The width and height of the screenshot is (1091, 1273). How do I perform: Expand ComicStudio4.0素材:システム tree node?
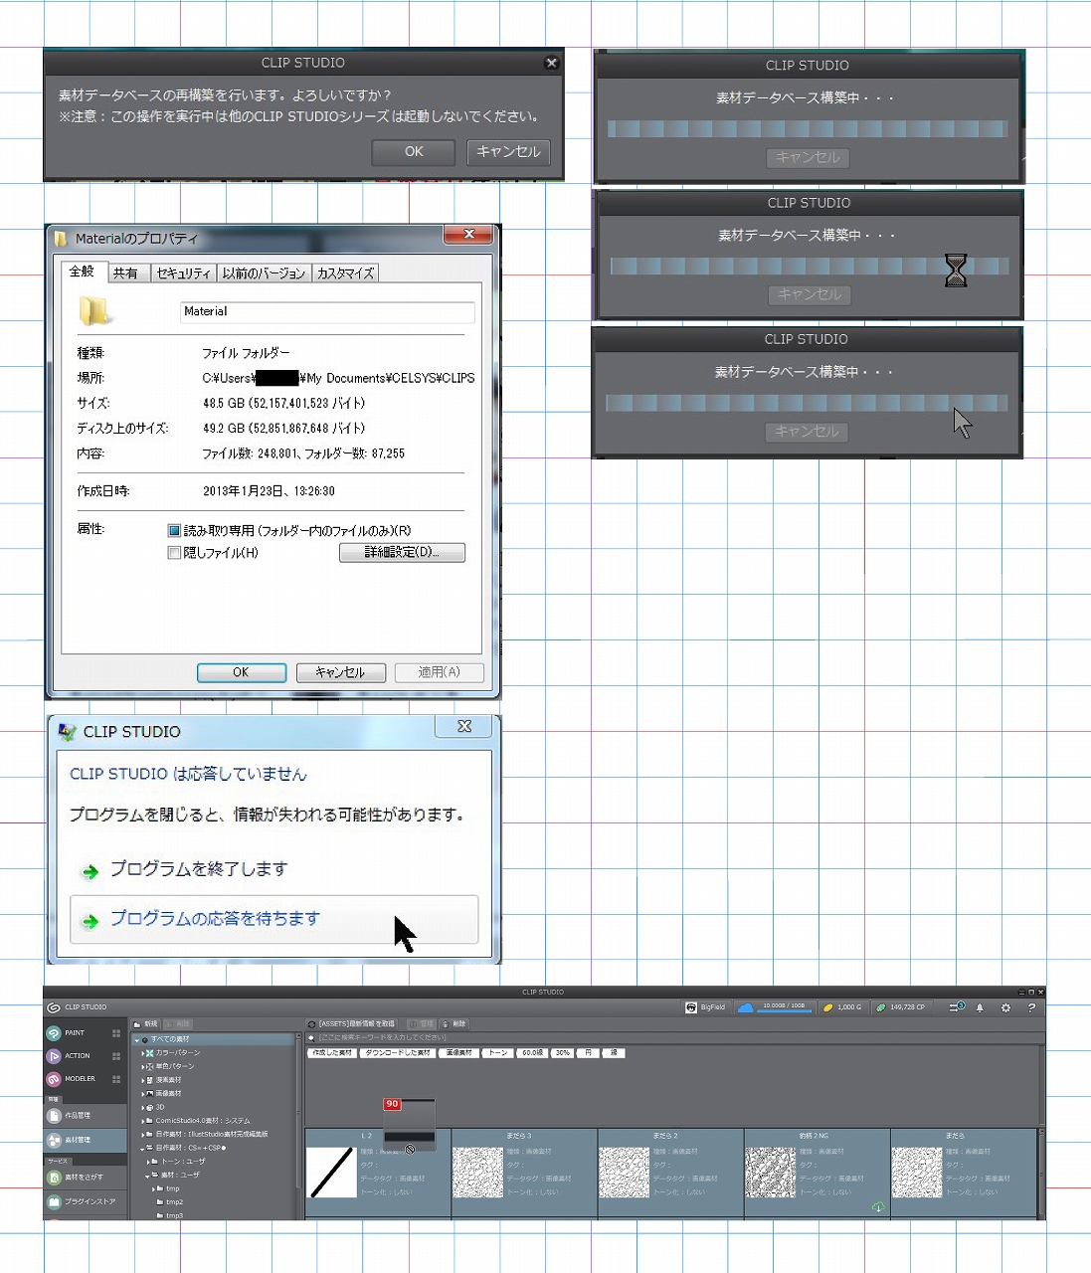142,1121
